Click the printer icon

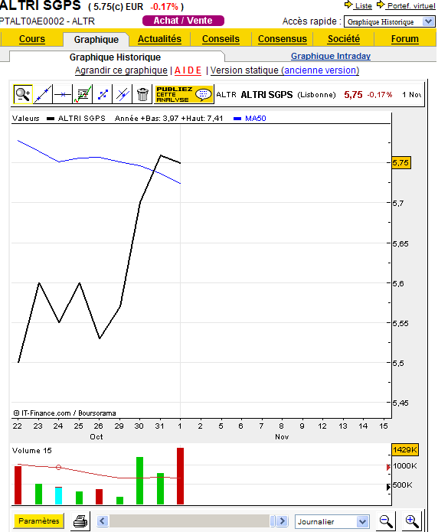pos(80,521)
